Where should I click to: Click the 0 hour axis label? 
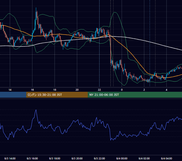122,90
